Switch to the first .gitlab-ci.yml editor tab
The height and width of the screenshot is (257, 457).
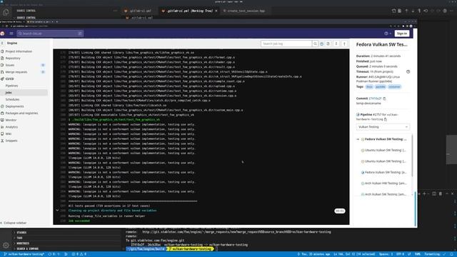pyautogui.click(x=140, y=11)
